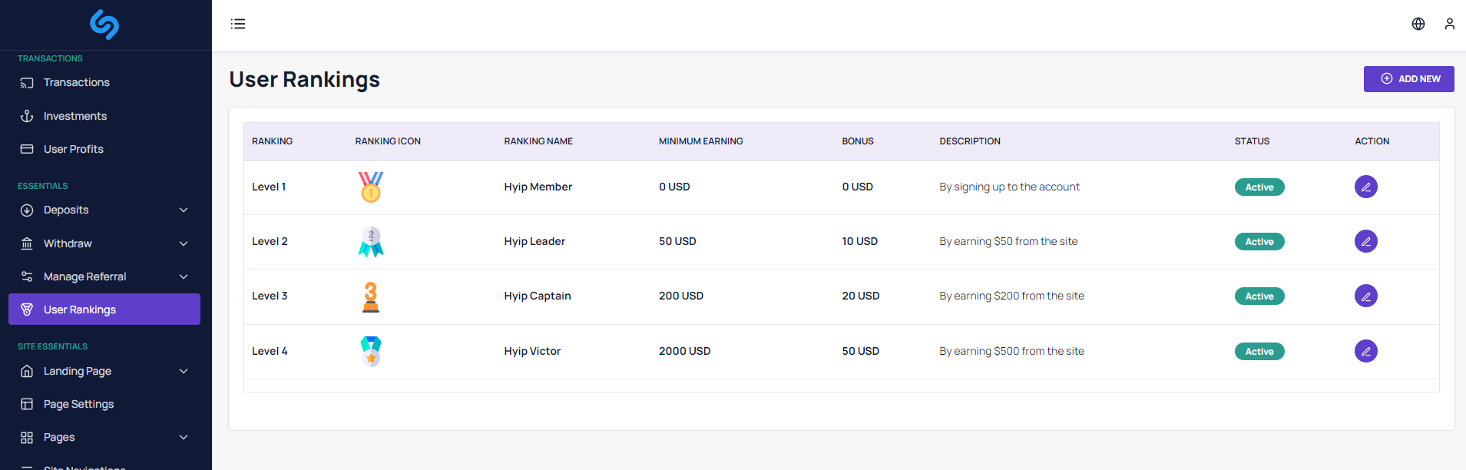Click the Level 1 gold medal icon
The height and width of the screenshot is (470, 1466).
point(370,187)
